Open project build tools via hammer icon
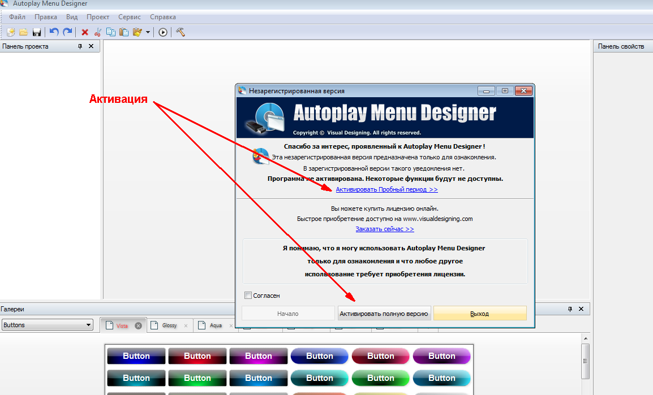This screenshot has height=395, width=653. pos(182,32)
